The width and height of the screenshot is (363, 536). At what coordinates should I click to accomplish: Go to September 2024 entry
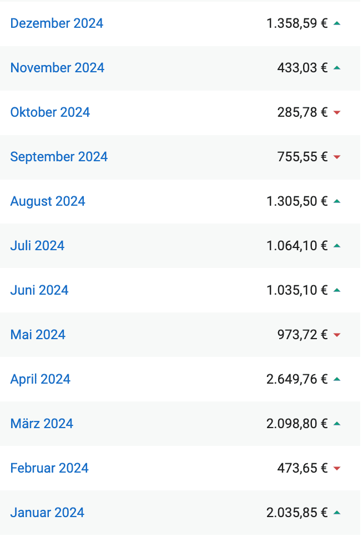(x=59, y=157)
